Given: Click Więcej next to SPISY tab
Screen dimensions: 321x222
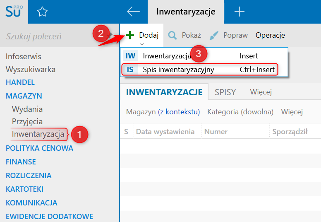Looking at the screenshot, I should click(261, 92).
